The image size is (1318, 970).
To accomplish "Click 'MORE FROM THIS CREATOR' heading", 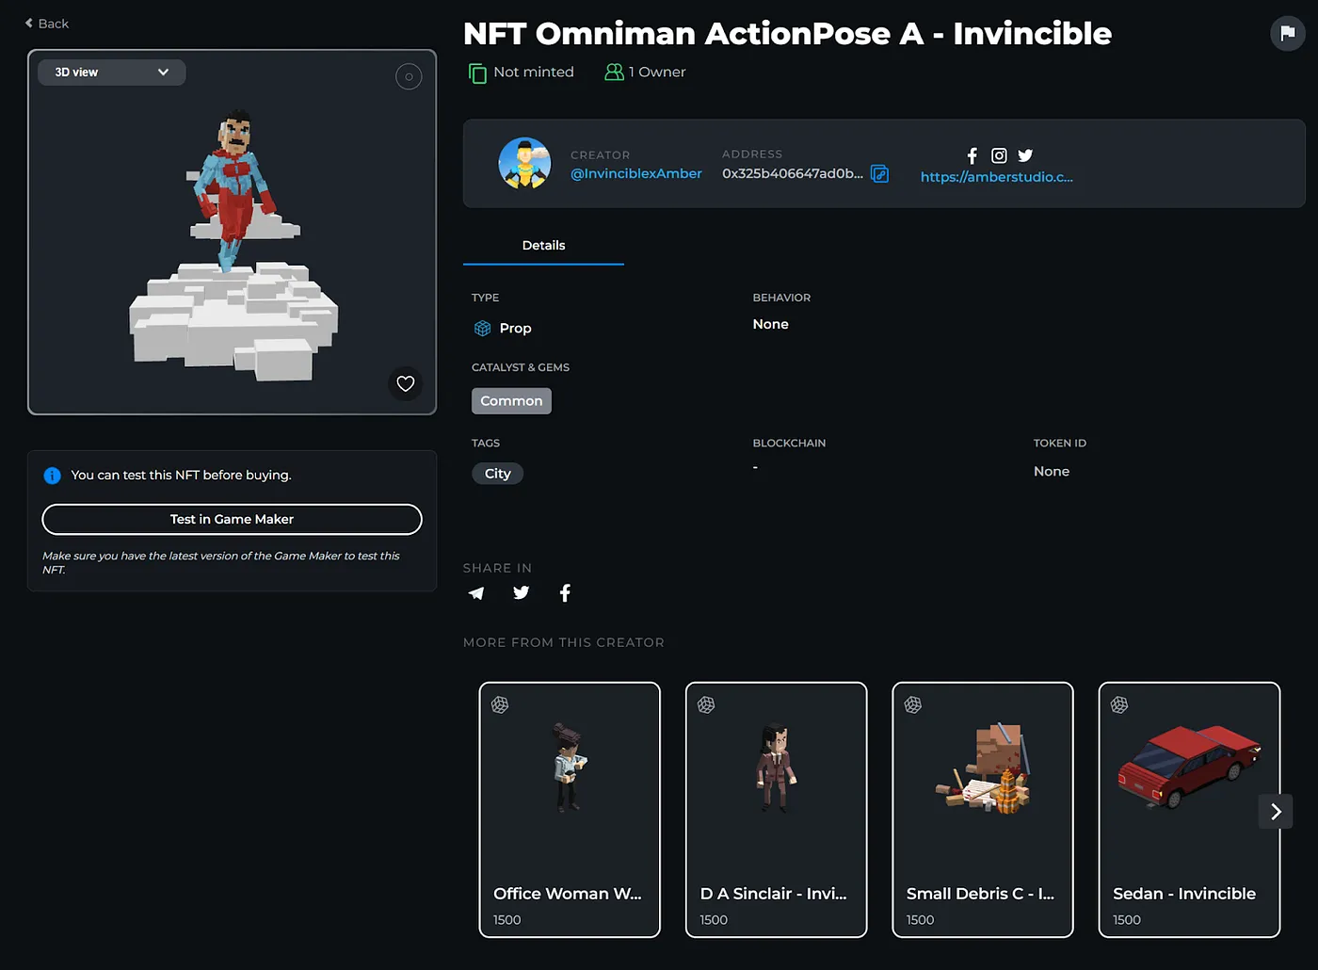I will [564, 642].
